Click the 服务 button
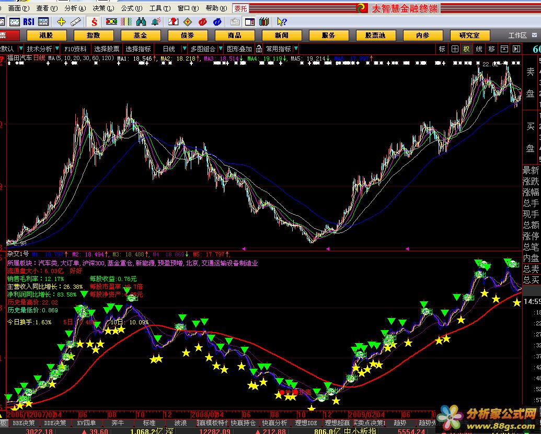This screenshot has height=434, width=541. pyautogui.click(x=329, y=35)
